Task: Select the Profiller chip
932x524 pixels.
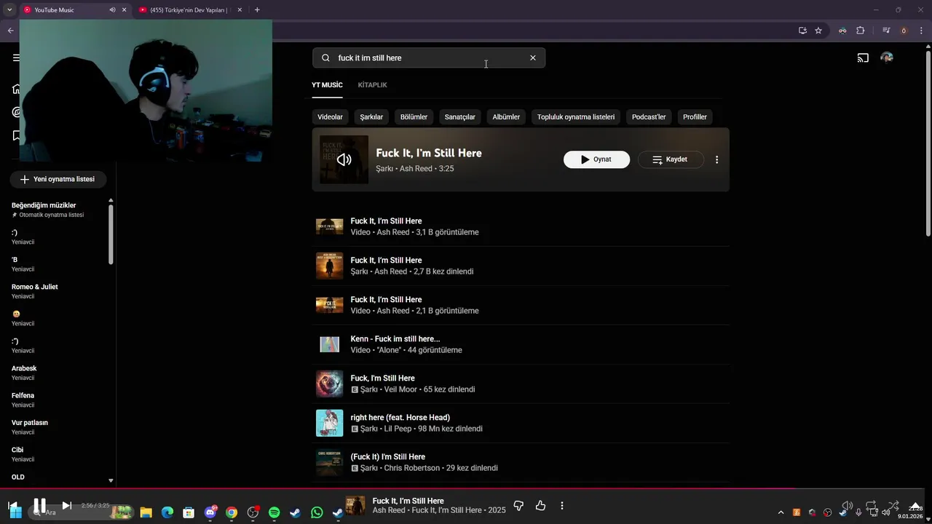Action: point(695,116)
